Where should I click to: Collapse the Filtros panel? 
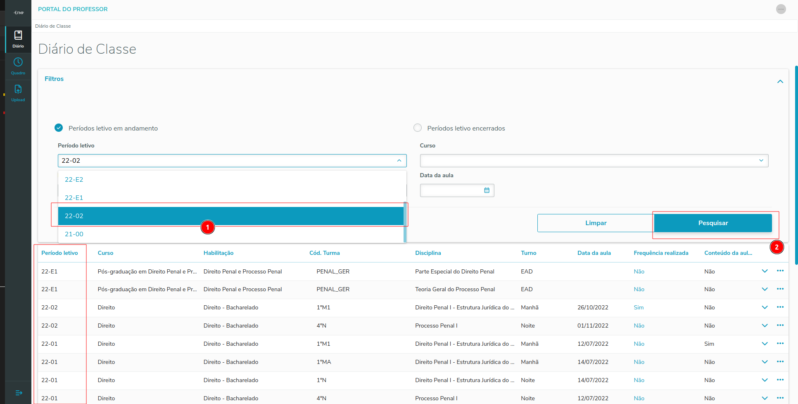(x=780, y=81)
